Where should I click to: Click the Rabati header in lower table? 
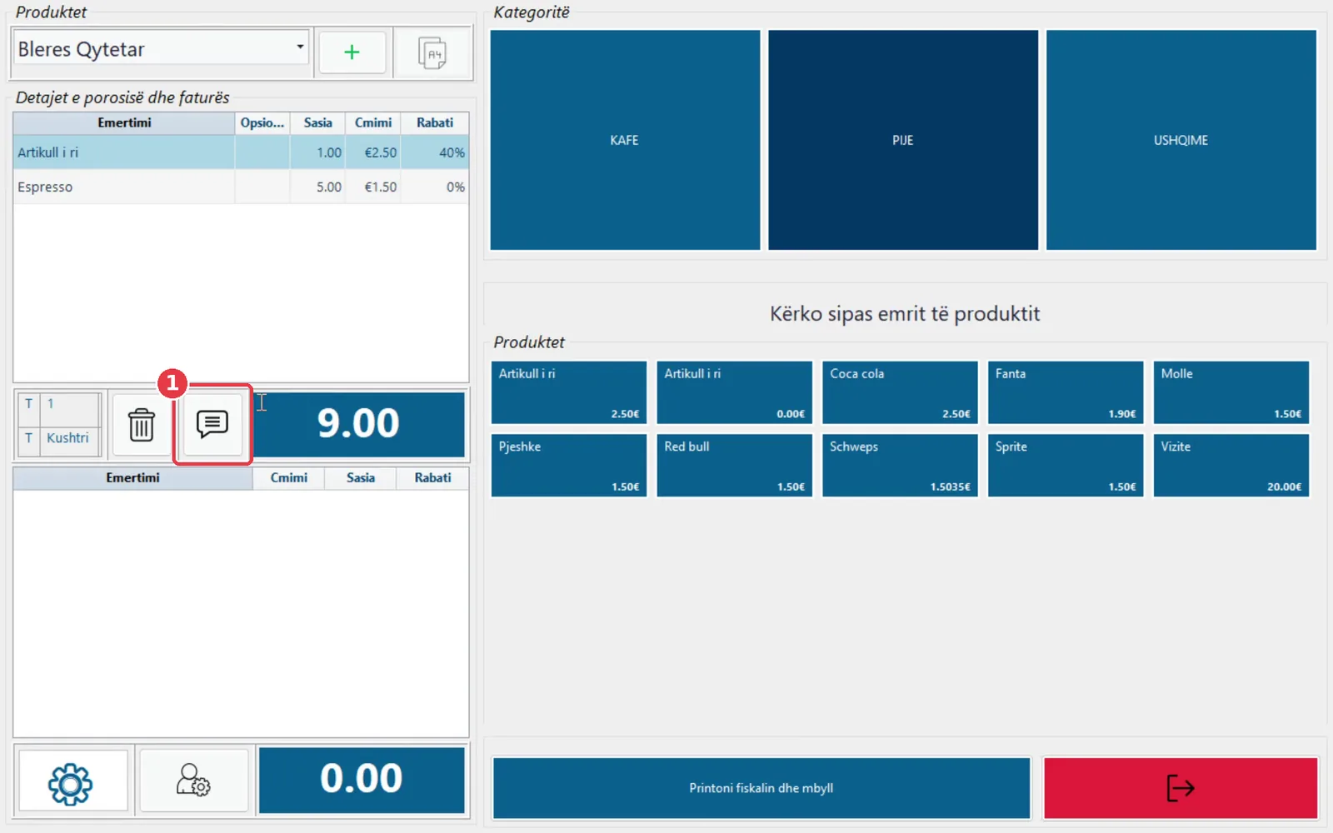tap(433, 477)
